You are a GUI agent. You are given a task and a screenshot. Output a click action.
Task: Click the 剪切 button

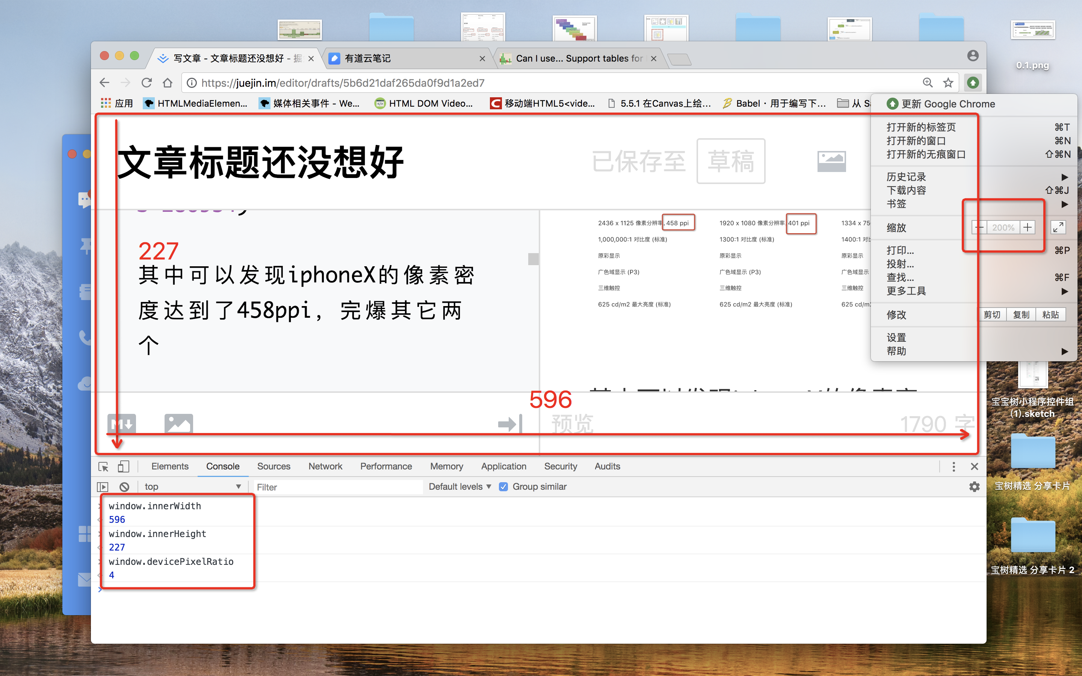[992, 315]
